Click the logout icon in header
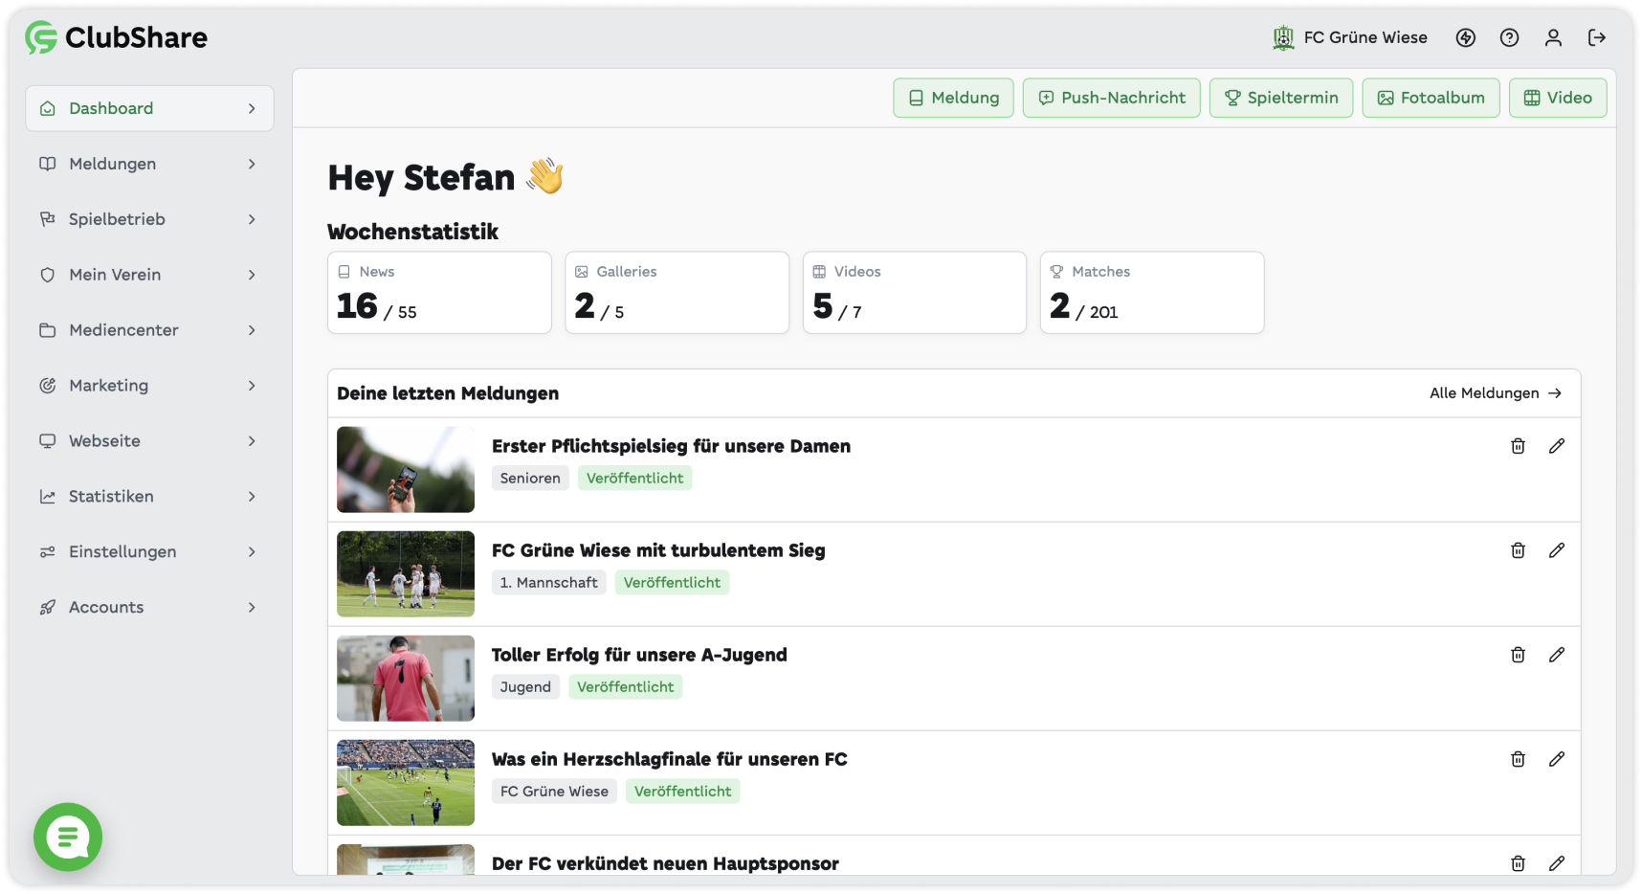Screen dimensions: 1642x894 [1597, 37]
